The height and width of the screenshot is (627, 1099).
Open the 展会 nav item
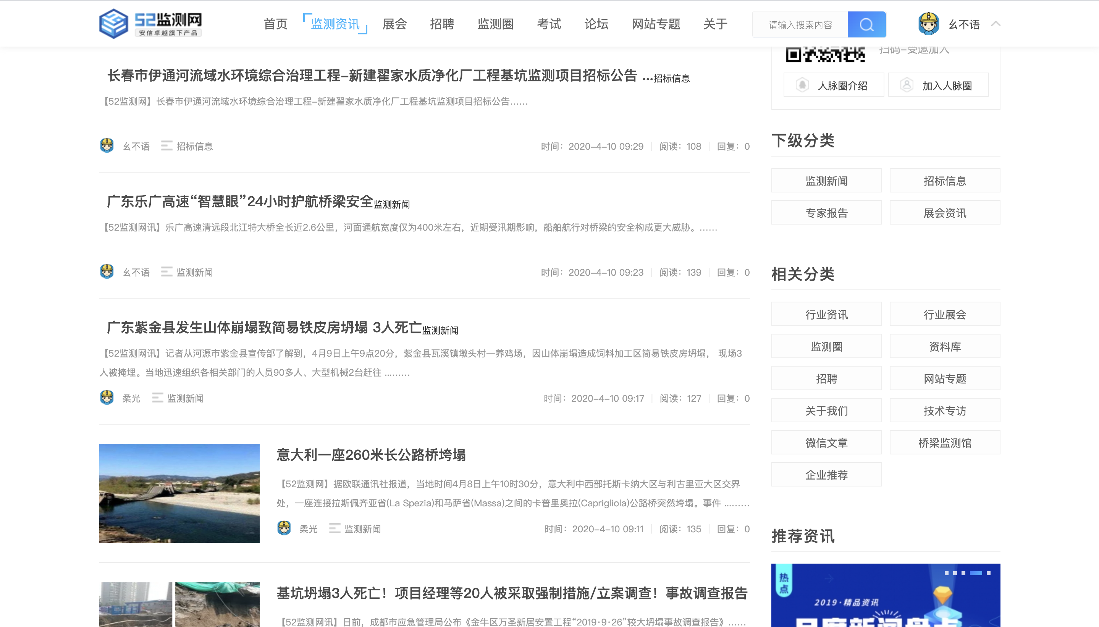point(394,24)
